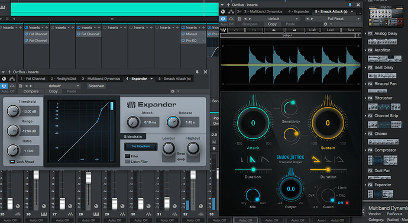The height and width of the screenshot is (223, 408).
Task: Pin the Expander insert window
Action: [x=197, y=72]
